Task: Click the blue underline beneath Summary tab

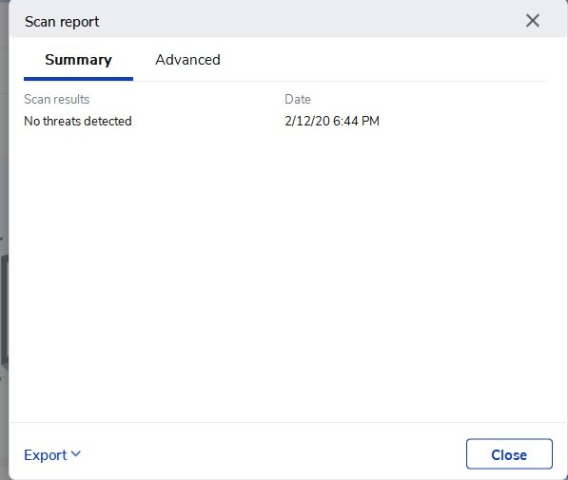Action: click(78, 79)
